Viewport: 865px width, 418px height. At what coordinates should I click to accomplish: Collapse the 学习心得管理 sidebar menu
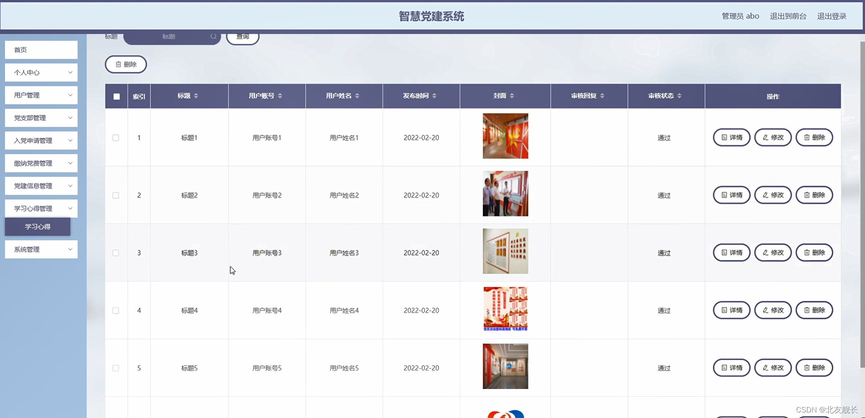(41, 208)
